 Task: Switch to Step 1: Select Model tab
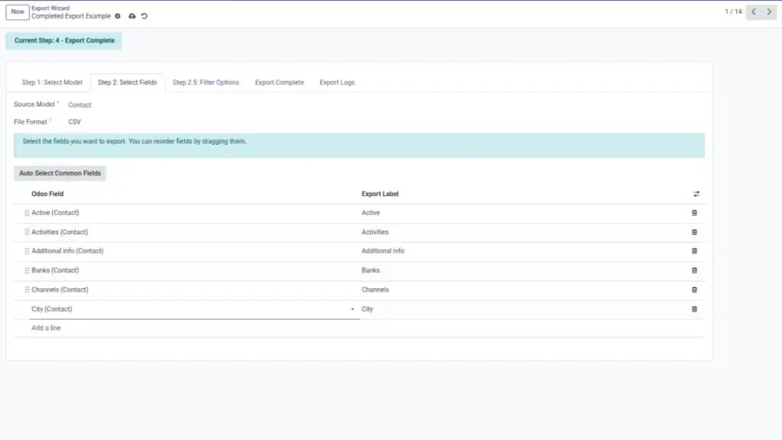pyautogui.click(x=52, y=82)
